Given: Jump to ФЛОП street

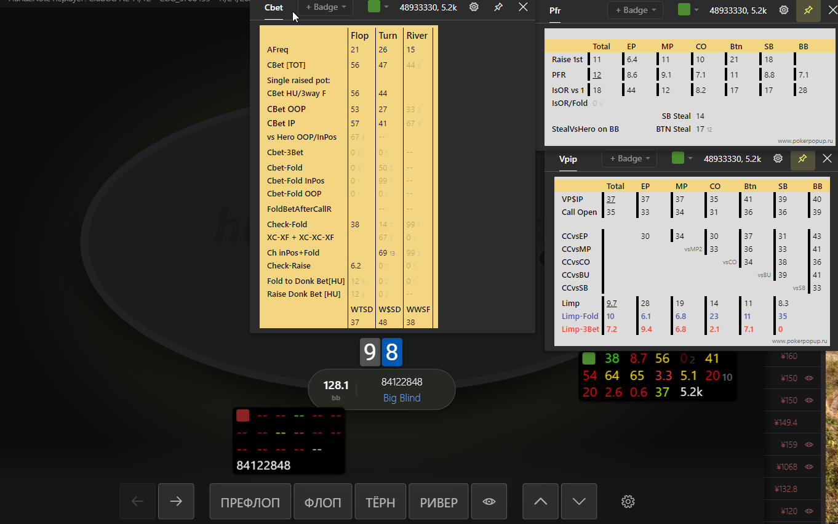Looking at the screenshot, I should coord(323,502).
